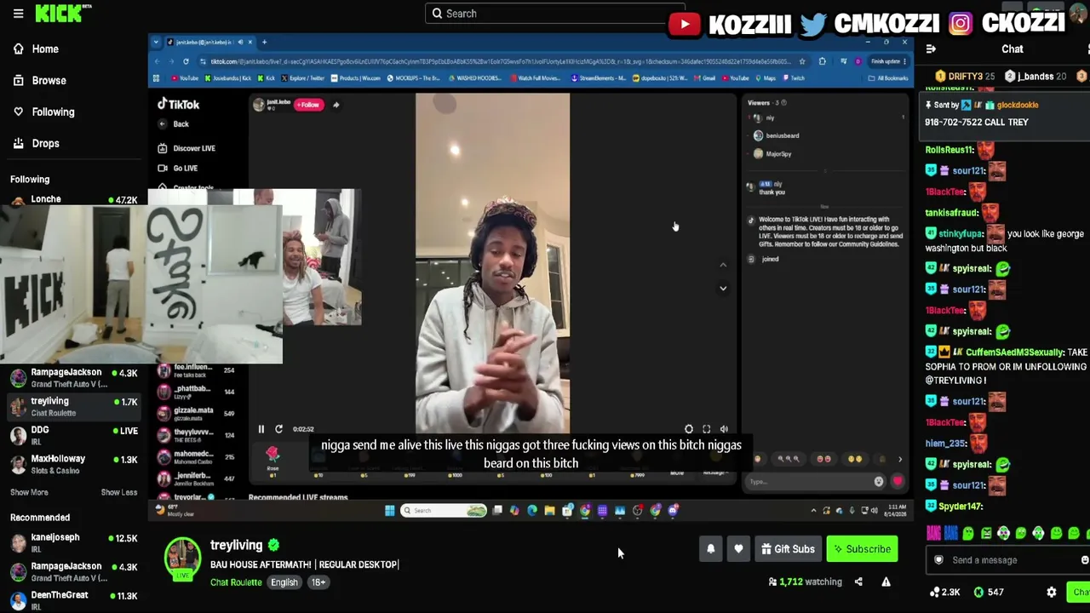
Task: Click the report warning icon
Action: click(x=886, y=582)
